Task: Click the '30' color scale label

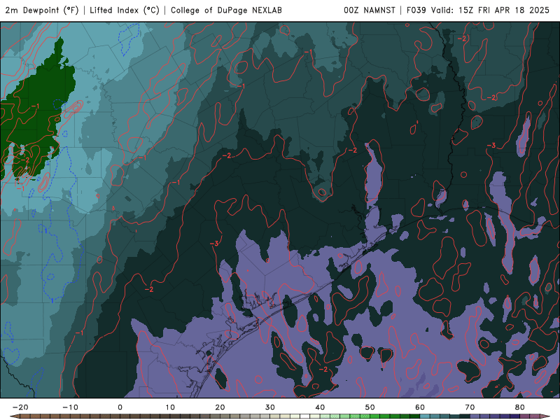Action: [270, 407]
